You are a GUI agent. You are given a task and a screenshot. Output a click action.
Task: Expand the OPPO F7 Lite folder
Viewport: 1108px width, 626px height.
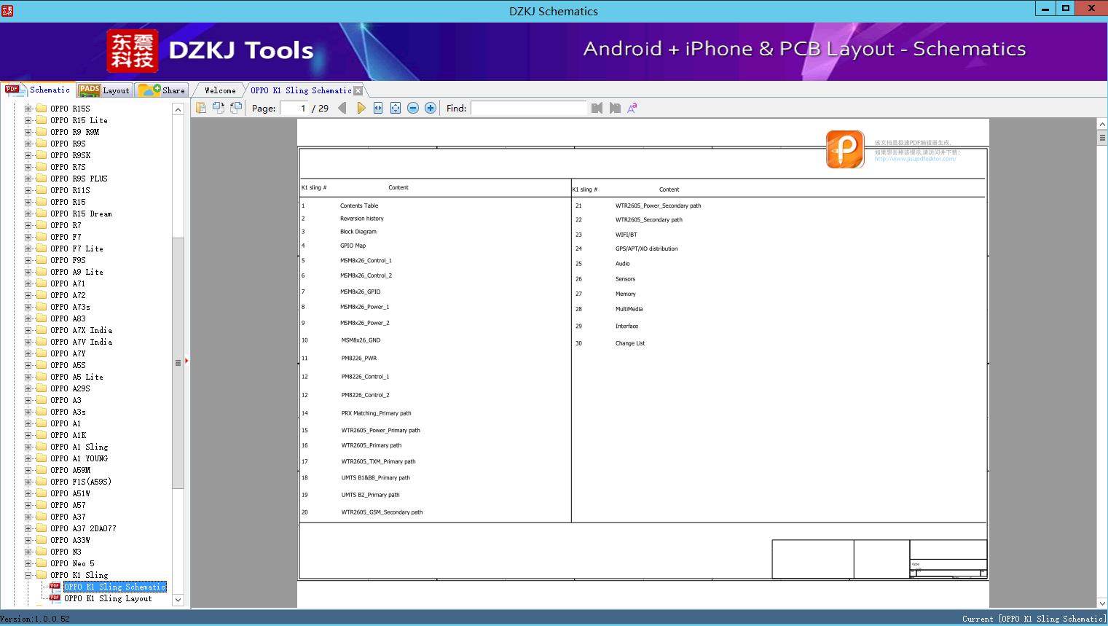(x=28, y=249)
